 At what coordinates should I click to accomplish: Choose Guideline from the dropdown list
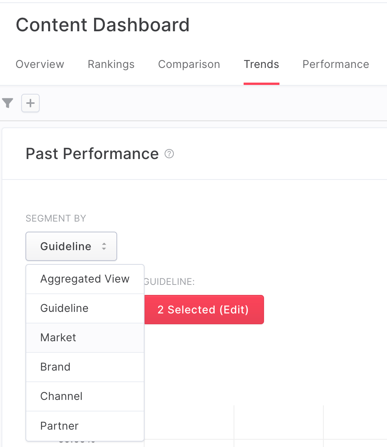(x=85, y=308)
